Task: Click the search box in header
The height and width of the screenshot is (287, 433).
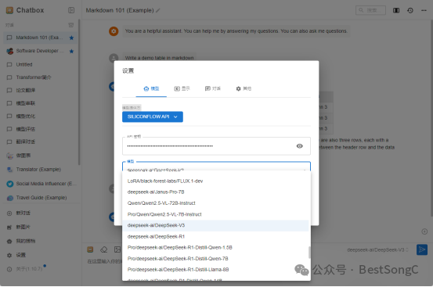Action: (370, 10)
